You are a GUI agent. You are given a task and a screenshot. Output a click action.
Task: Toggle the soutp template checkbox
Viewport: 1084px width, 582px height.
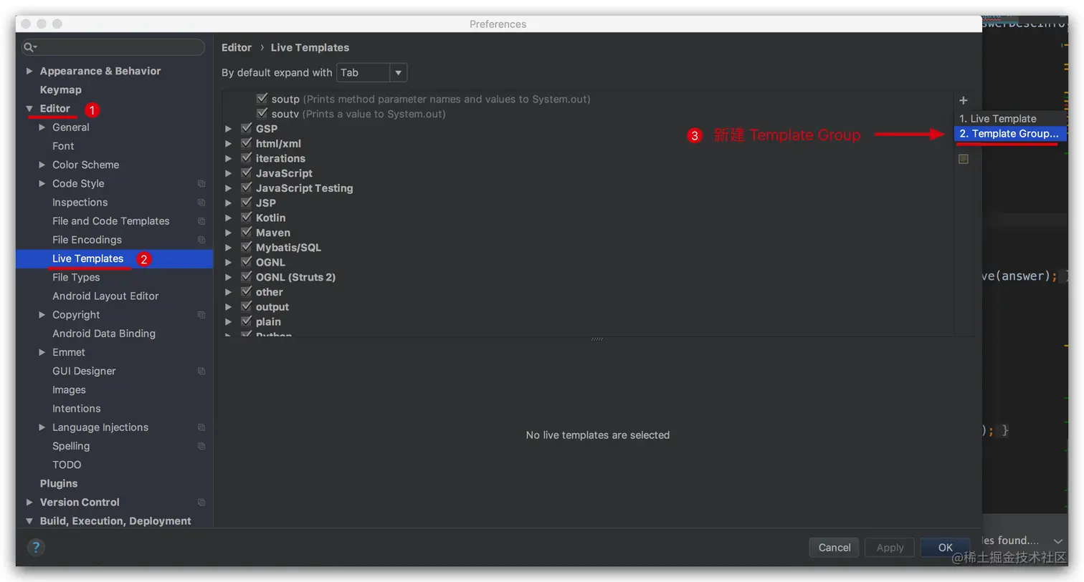pos(262,98)
